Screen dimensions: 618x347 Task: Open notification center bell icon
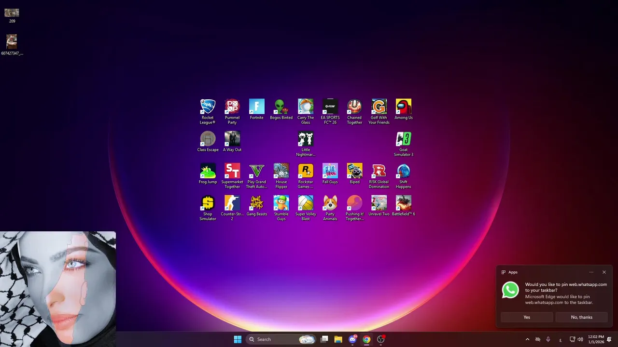point(609,339)
